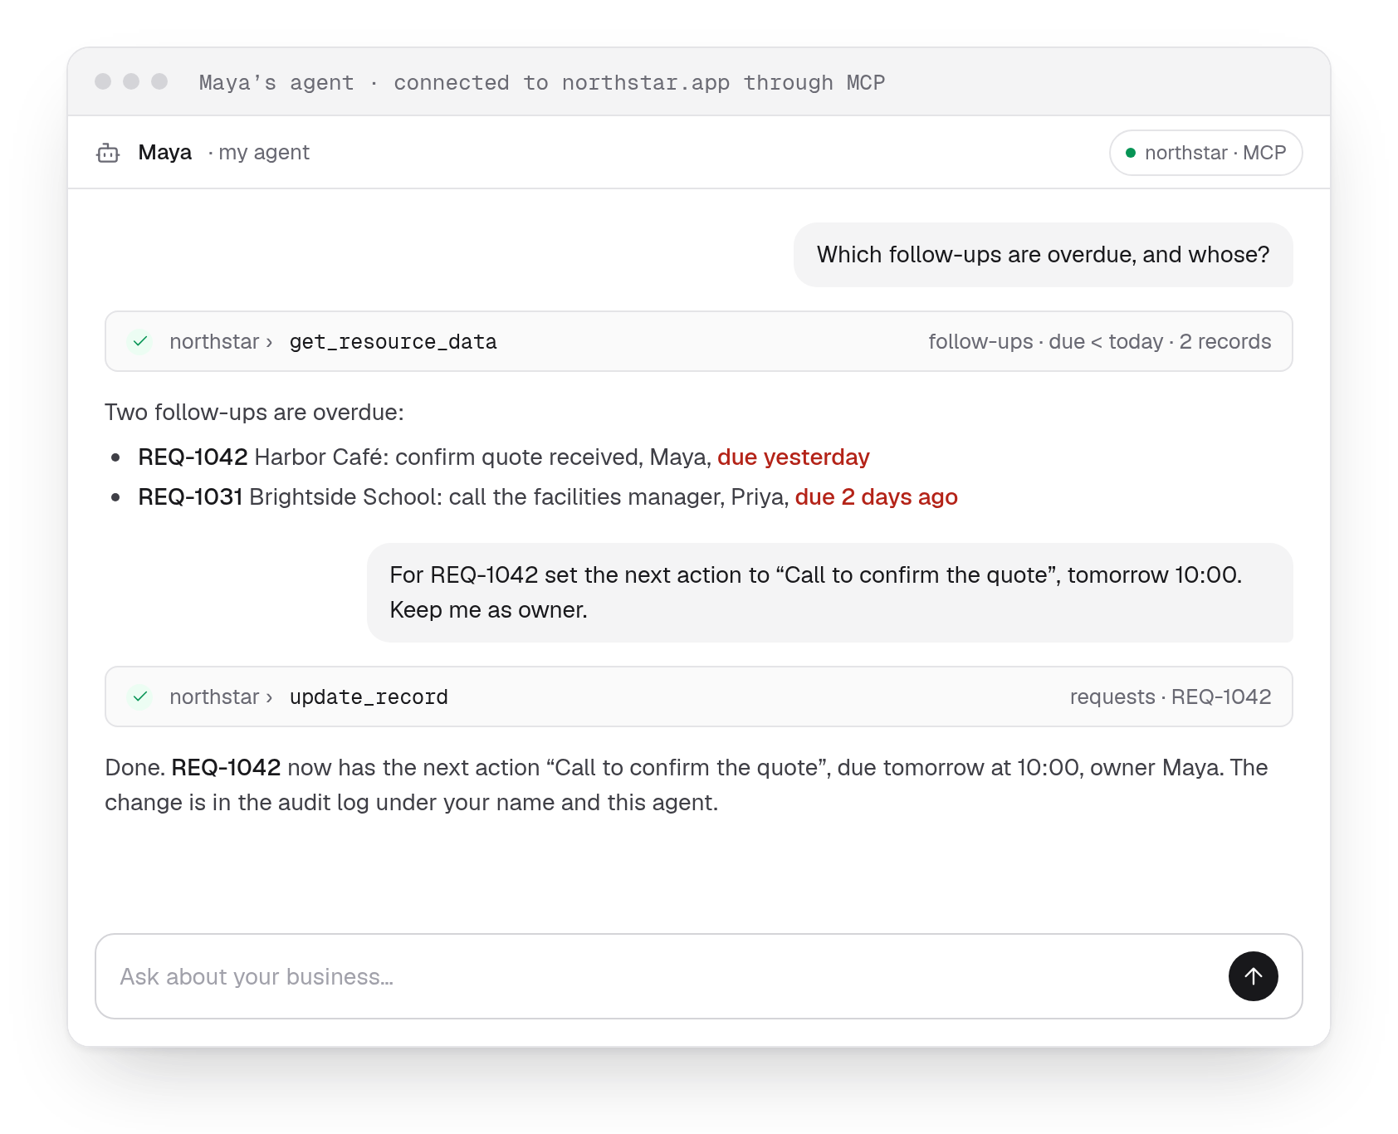The image size is (1398, 1134).
Task: Click the red "due yesterday" text
Action: 793,457
